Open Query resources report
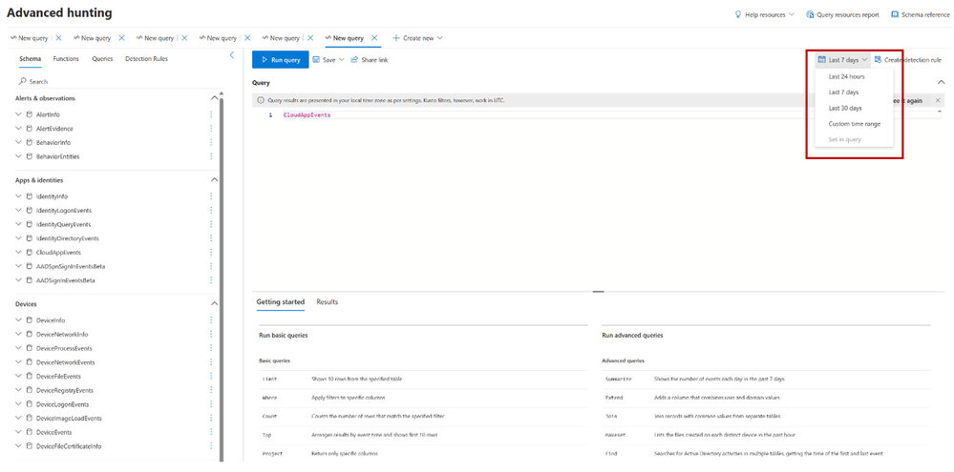This screenshot has height=472, width=954. 842,14
